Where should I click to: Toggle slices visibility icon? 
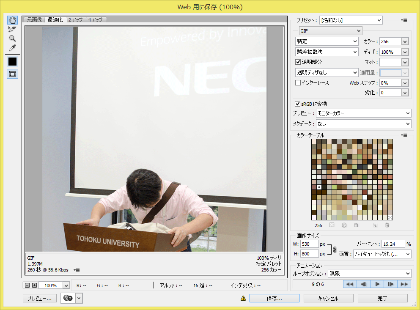tap(13, 74)
